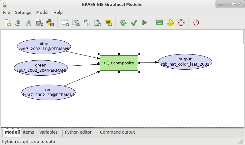Switch to the Python editor tab
This screenshot has width=245, height=145.
click(78, 132)
